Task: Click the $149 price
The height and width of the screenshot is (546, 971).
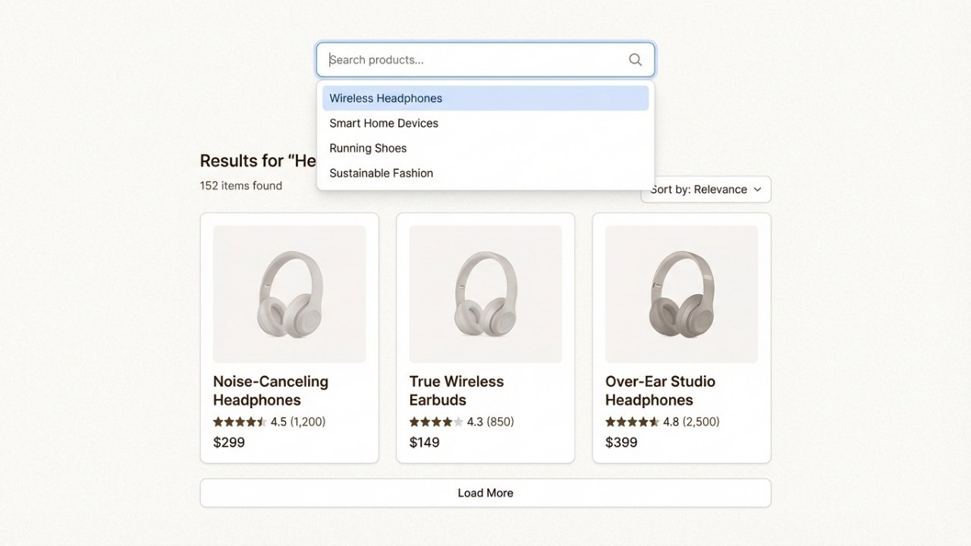Action: tap(425, 442)
